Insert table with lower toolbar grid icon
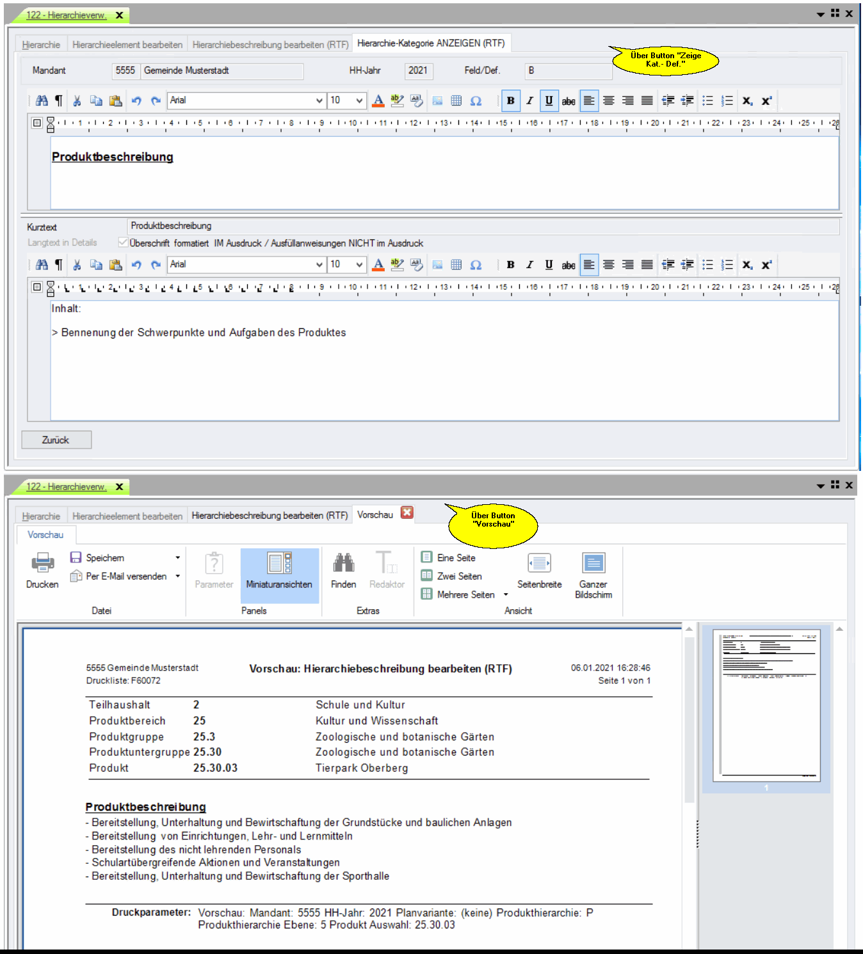Viewport: 863px width, 954px height. pyautogui.click(x=456, y=265)
